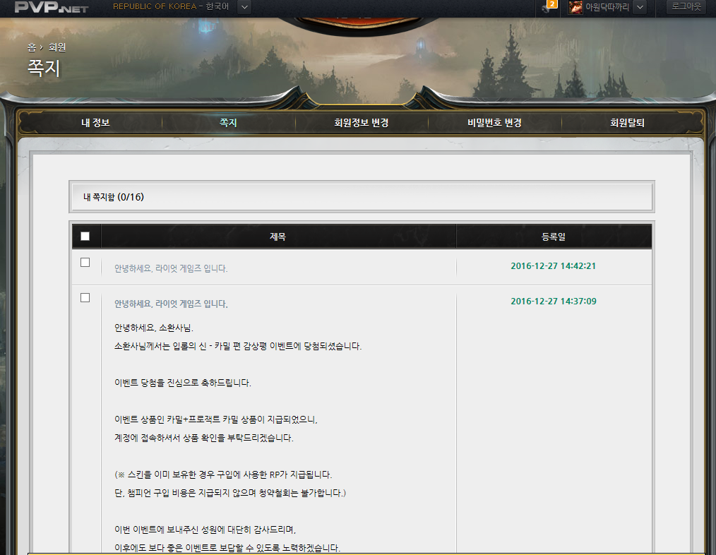Open the 내 정보 tab
Screen dimensions: 716x555
click(x=95, y=122)
